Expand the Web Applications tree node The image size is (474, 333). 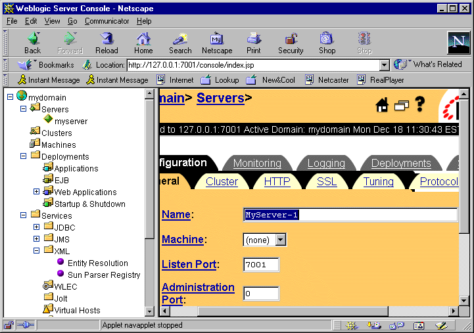point(36,191)
